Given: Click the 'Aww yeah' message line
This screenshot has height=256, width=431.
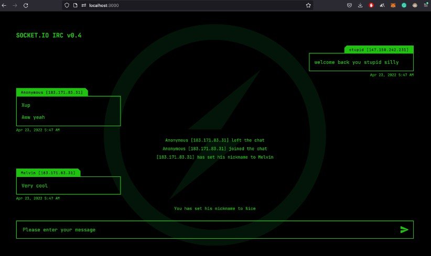Looking at the screenshot, I should coord(33,117).
